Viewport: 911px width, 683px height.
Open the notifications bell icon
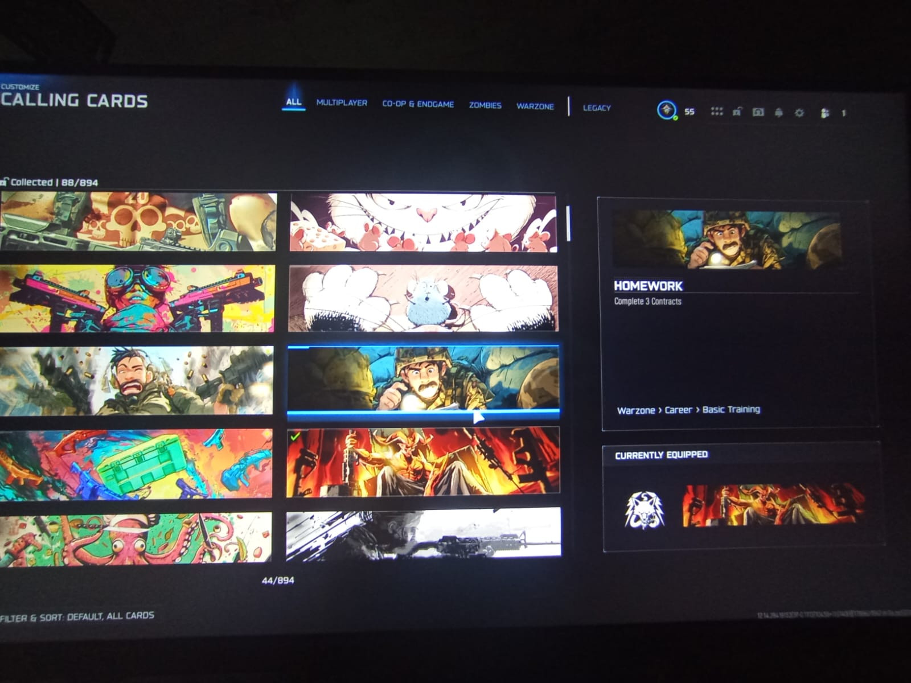779,113
